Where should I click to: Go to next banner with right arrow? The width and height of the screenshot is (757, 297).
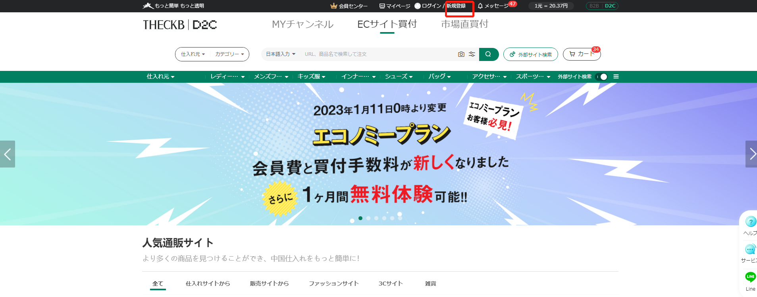tap(751, 154)
